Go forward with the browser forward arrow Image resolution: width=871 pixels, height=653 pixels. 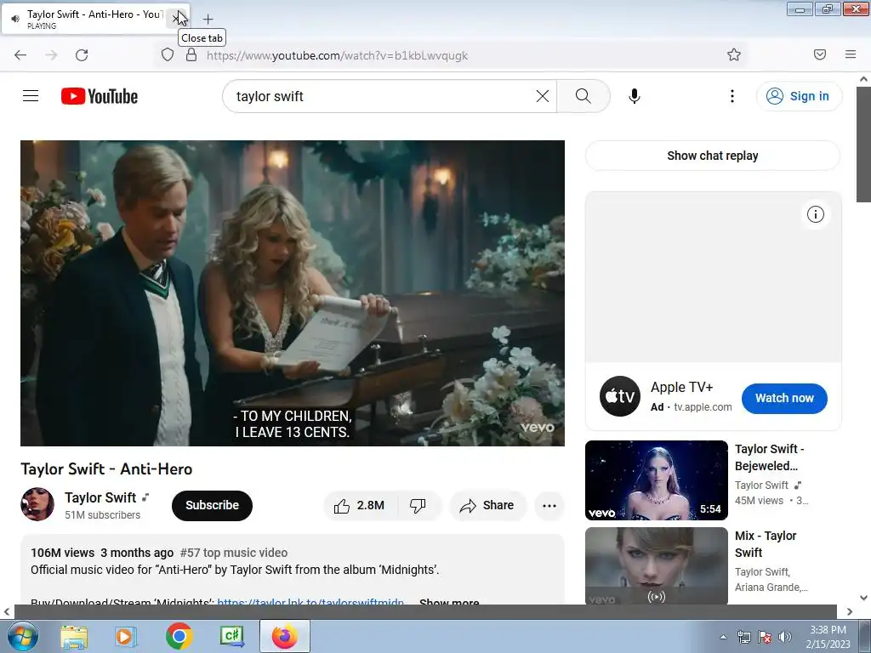(x=51, y=55)
